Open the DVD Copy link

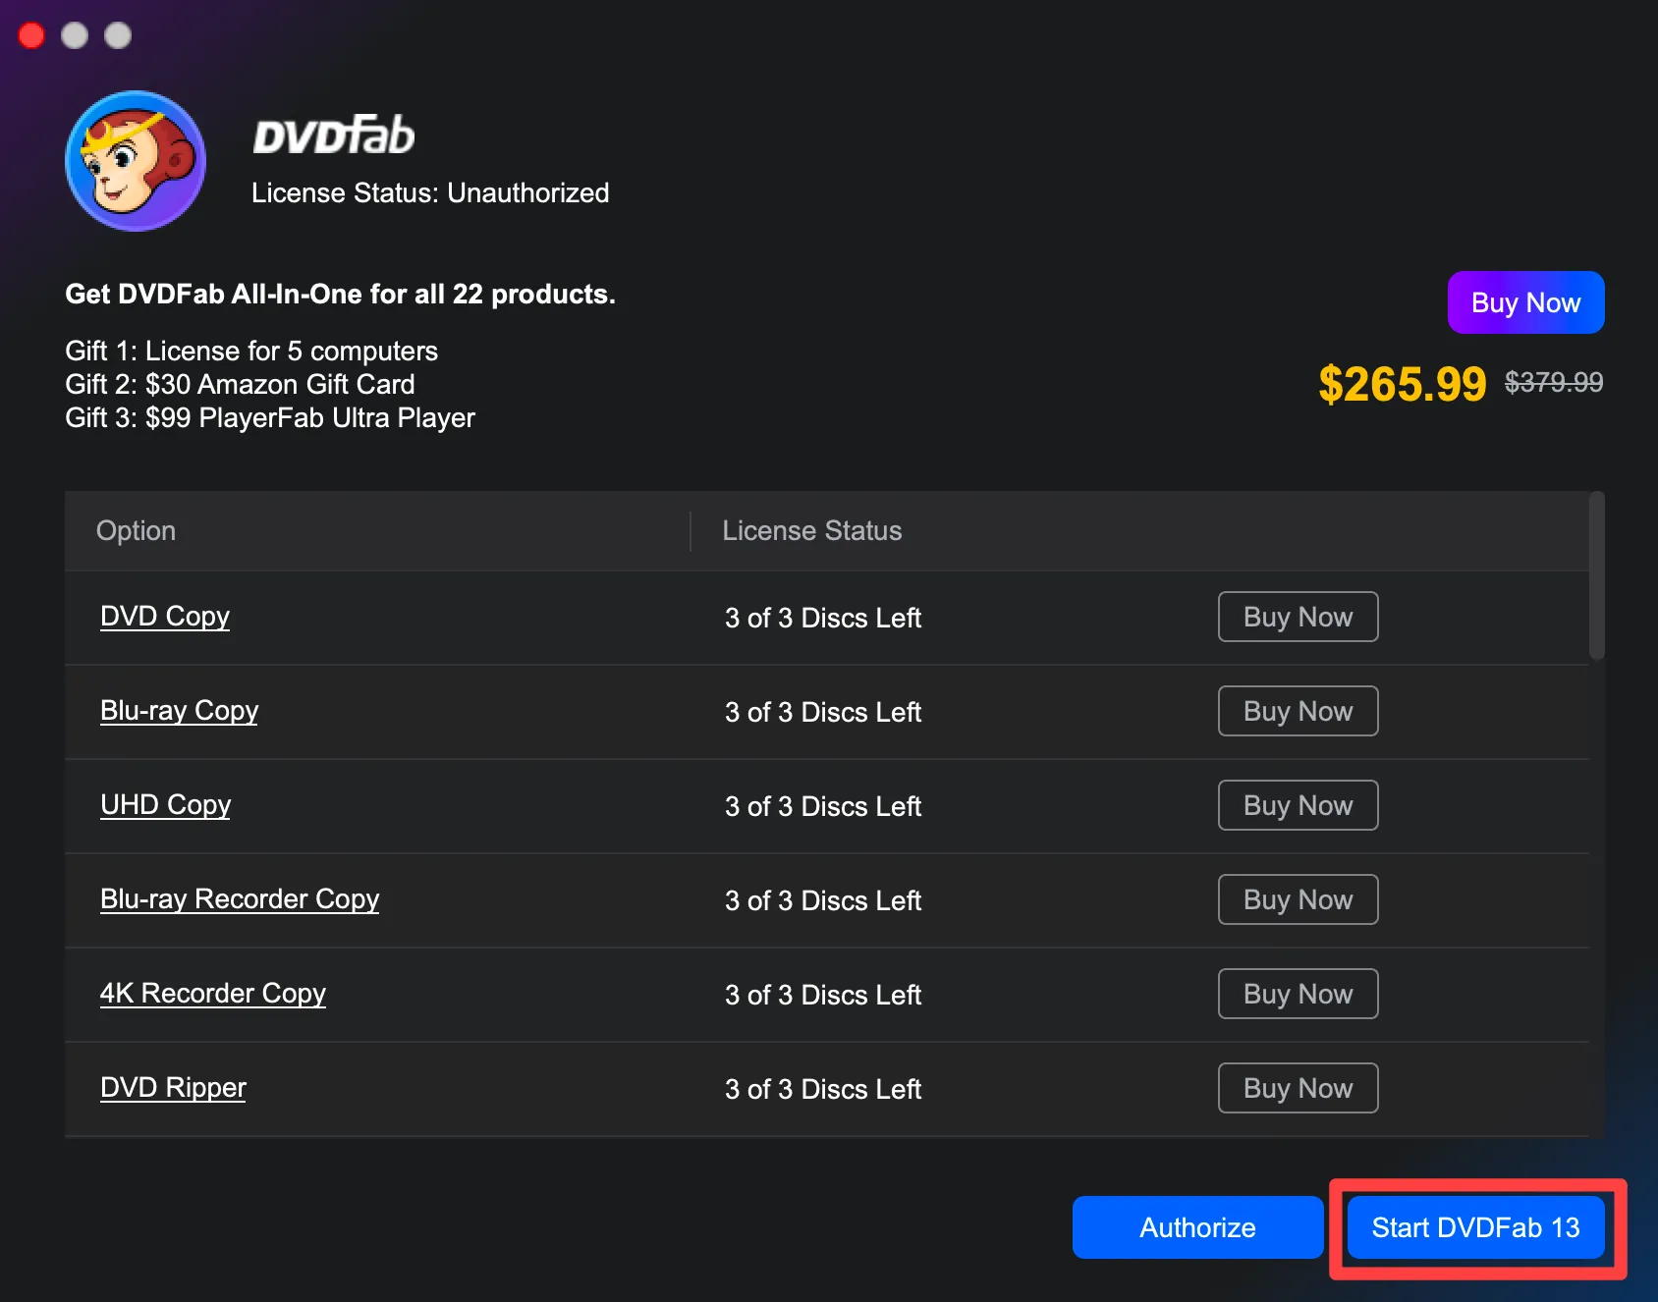tap(165, 617)
